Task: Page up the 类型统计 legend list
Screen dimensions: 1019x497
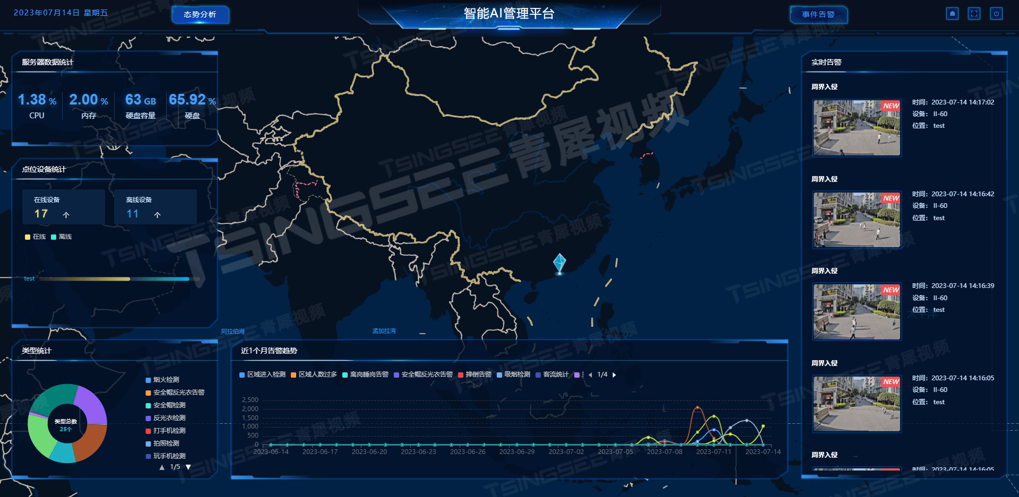Action: coord(162,467)
